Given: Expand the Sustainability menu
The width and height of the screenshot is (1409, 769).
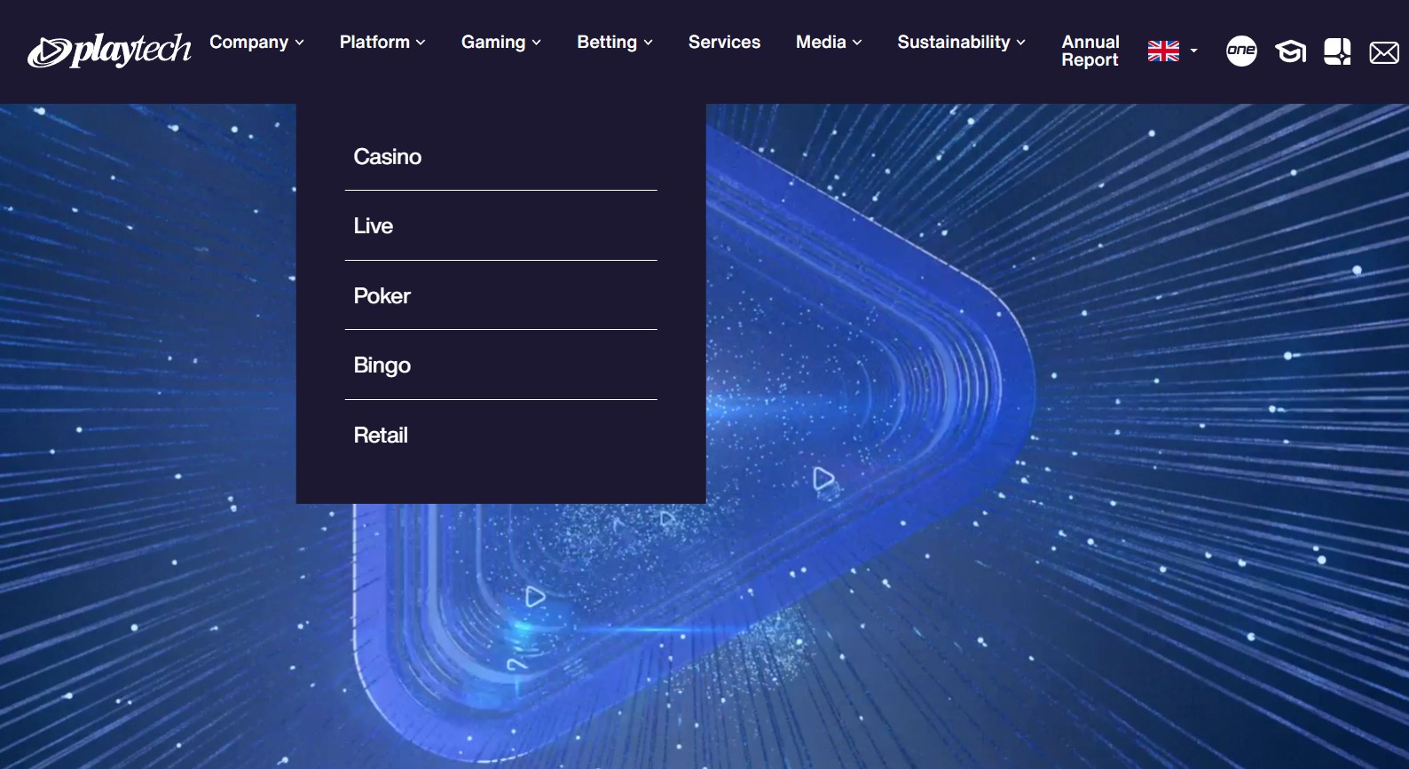Looking at the screenshot, I should (962, 42).
